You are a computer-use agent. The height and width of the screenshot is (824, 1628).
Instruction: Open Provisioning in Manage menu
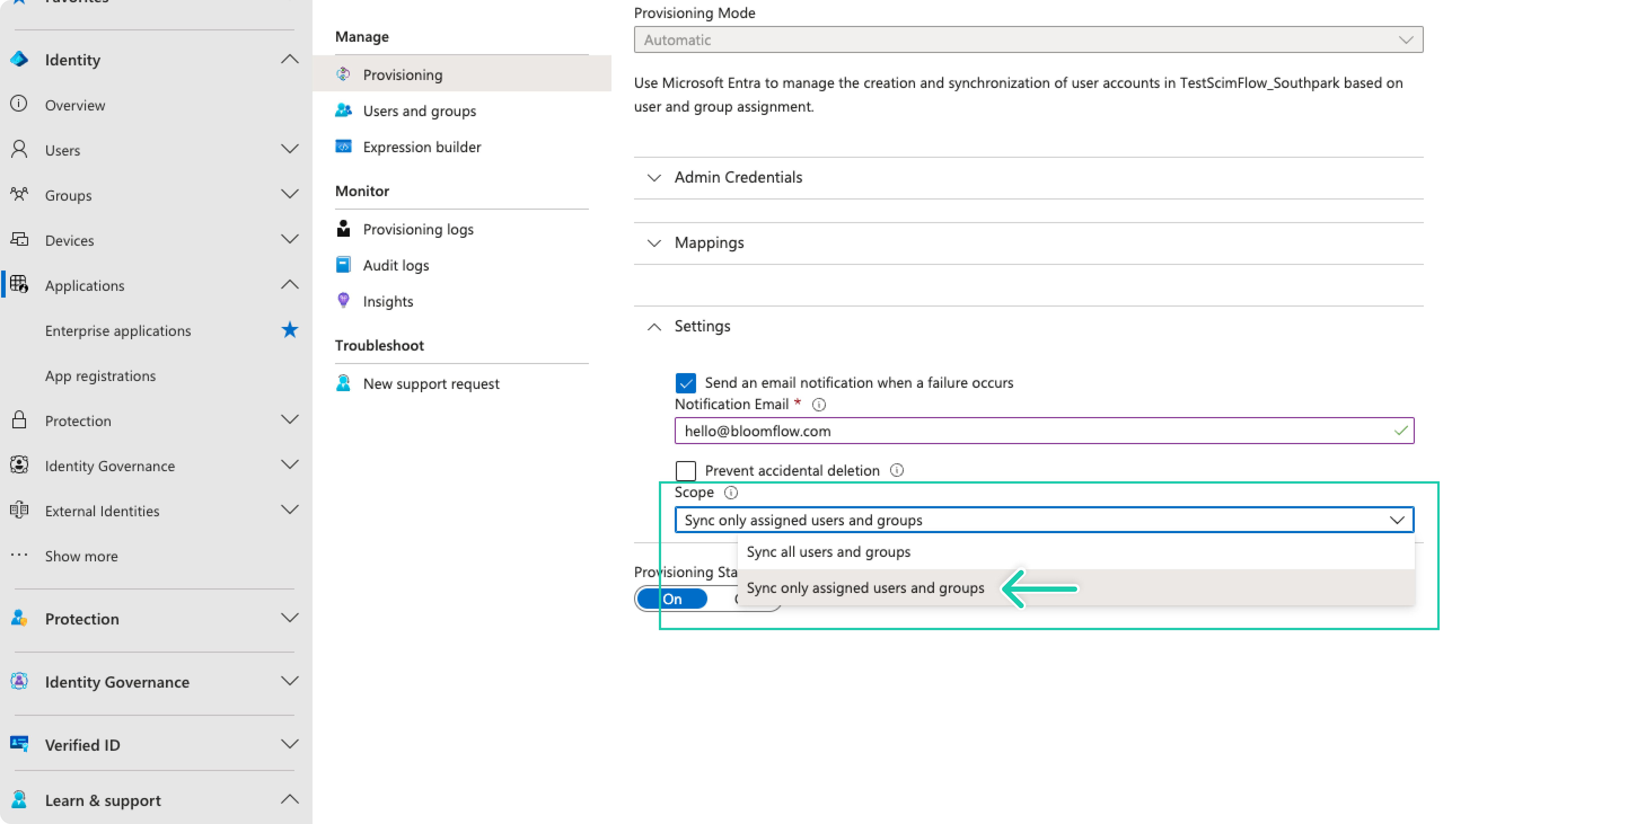[x=462, y=74]
